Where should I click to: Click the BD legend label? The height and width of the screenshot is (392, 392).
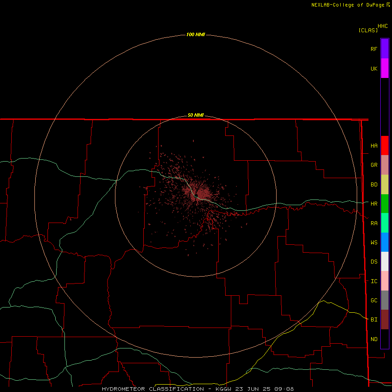tap(374, 185)
